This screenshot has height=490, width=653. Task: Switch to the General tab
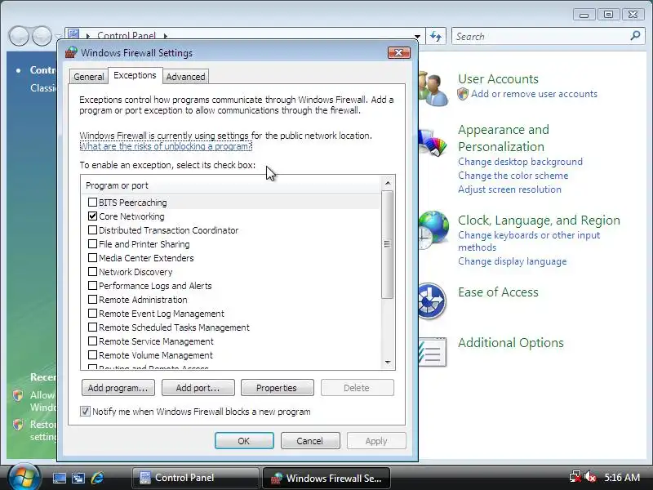pos(89,77)
